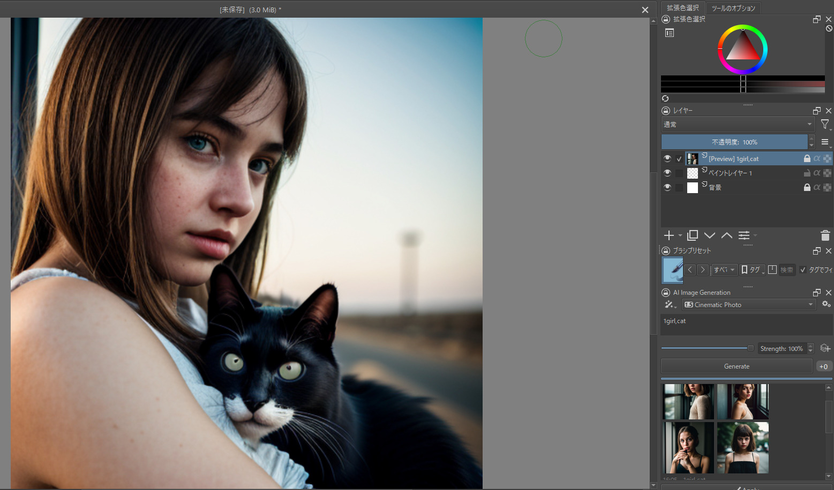
Task: Click the +0 queue button
Action: click(x=823, y=366)
